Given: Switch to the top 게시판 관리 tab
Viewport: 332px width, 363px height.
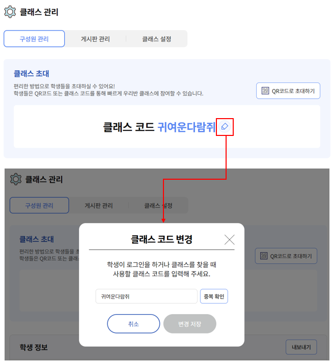Looking at the screenshot, I should (95, 39).
